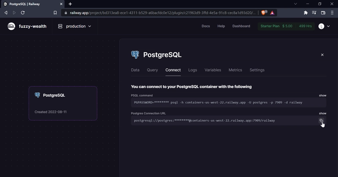Copy the Postgres Connection URL

(x=321, y=121)
